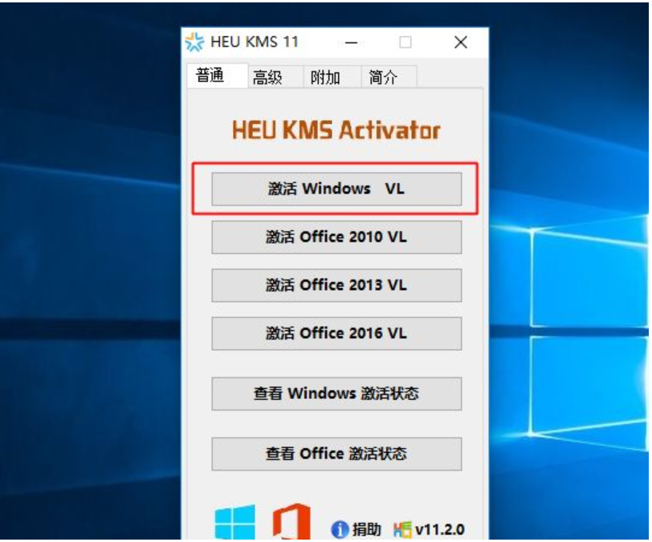Minimize the HEU KMS 11 window
Image resolution: width=652 pixels, height=542 pixels.
click(x=352, y=43)
